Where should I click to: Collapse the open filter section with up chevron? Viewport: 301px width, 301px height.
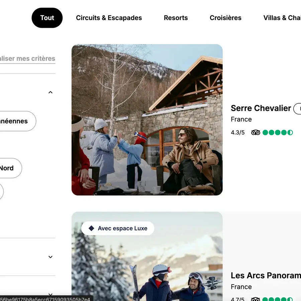pyautogui.click(x=51, y=92)
